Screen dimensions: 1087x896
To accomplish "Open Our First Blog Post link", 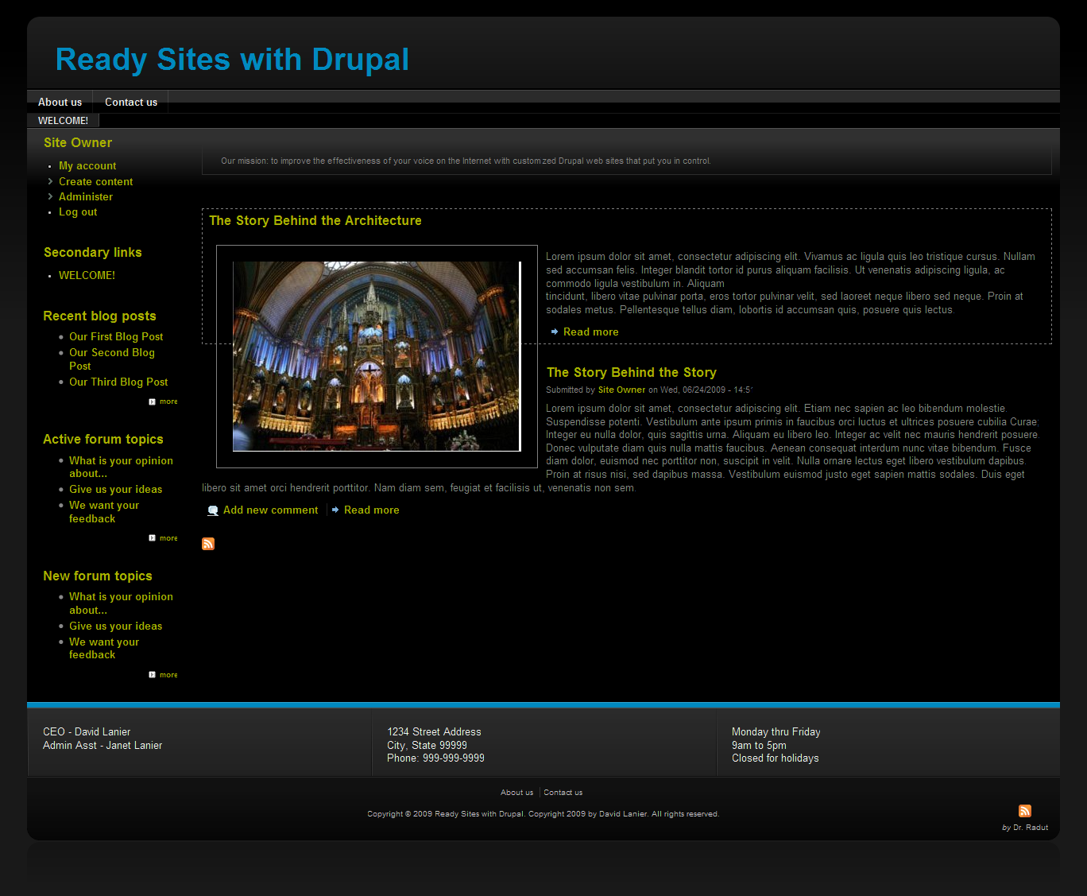I will click(116, 336).
